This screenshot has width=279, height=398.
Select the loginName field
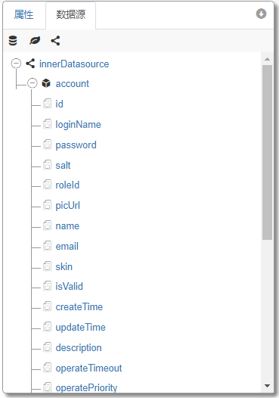[78, 124]
